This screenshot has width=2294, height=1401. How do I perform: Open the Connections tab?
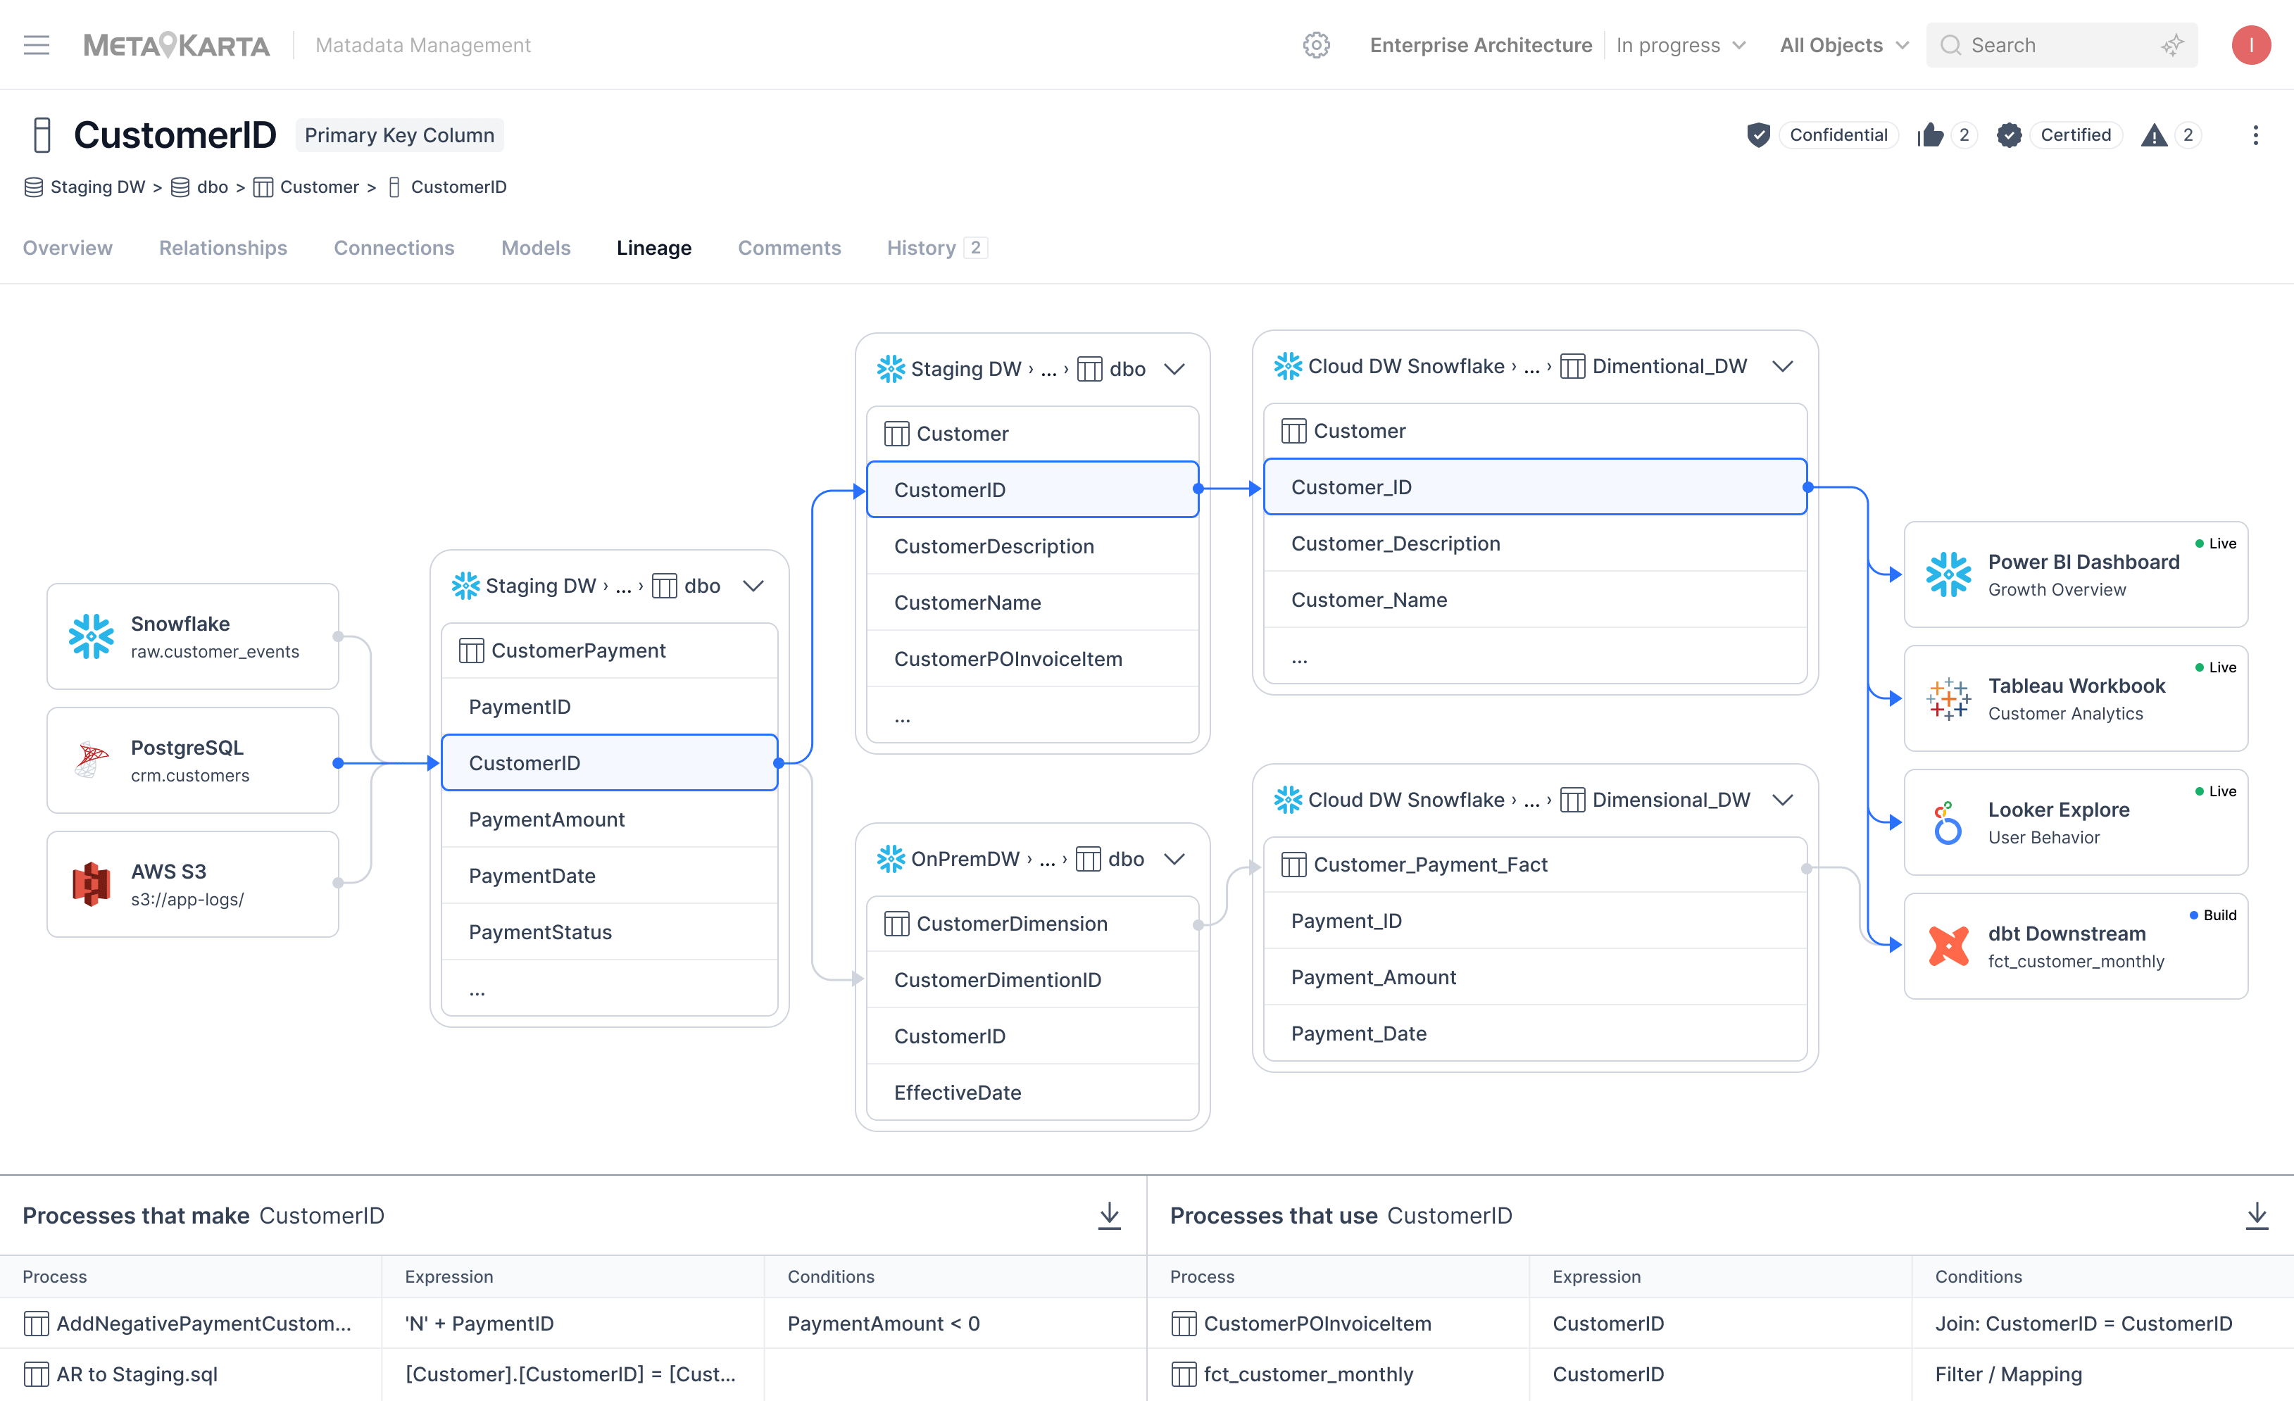click(394, 248)
